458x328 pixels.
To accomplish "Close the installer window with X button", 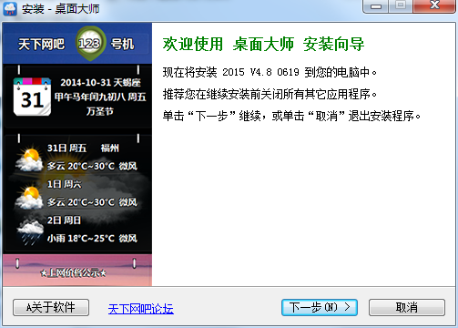I will pyautogui.click(x=434, y=5).
